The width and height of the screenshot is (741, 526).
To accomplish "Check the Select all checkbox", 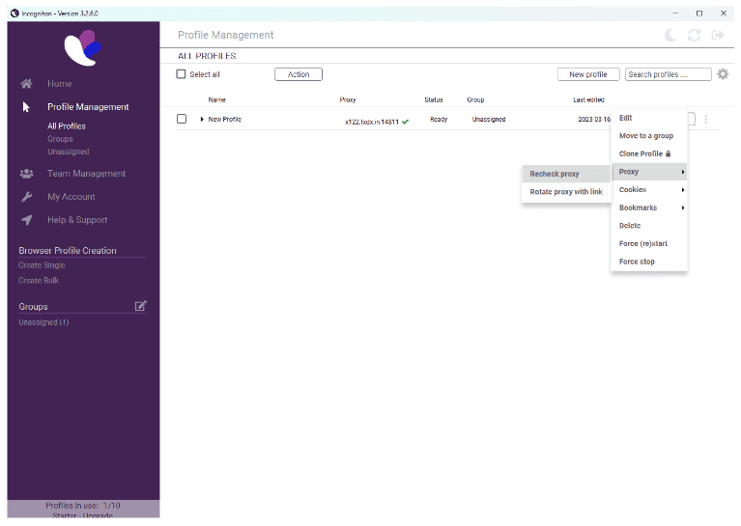I will click(181, 74).
